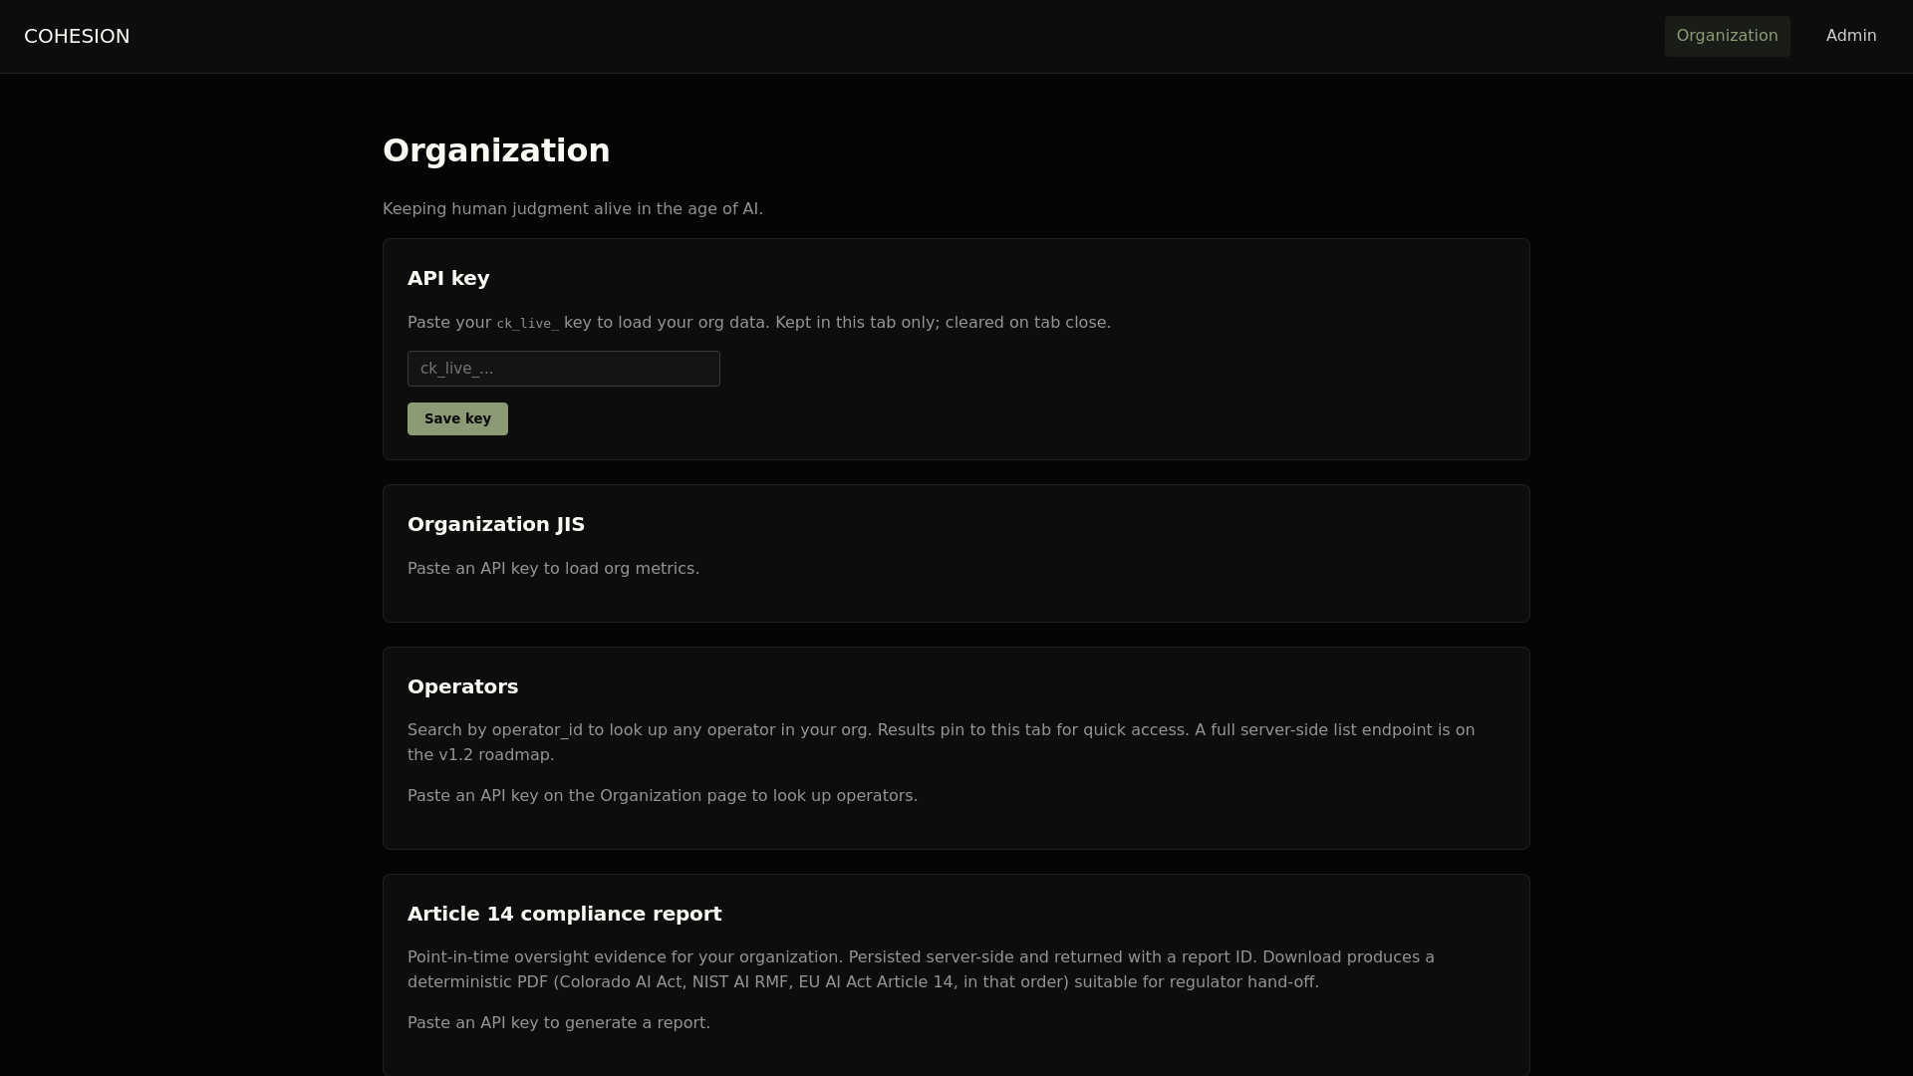
Task: Click Article 14 compliance report heading
Action: pos(565,914)
